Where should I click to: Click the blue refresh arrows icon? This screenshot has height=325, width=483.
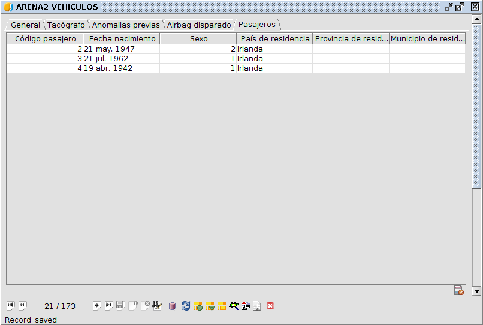(x=185, y=306)
